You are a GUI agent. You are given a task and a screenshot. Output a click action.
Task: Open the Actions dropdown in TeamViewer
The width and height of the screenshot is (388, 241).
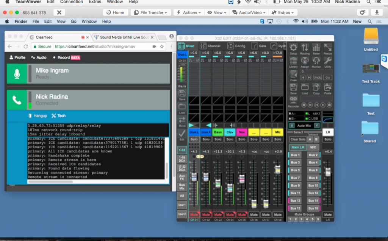(188, 12)
